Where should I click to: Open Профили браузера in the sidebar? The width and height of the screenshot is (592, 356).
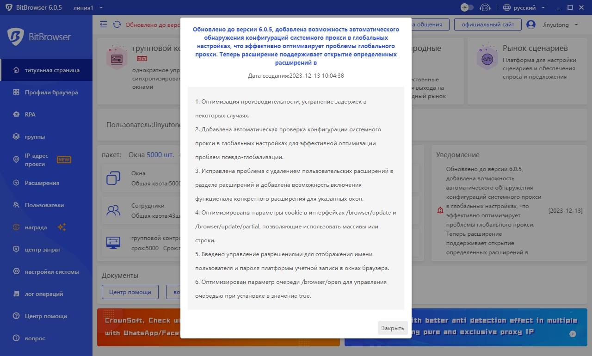coord(46,92)
